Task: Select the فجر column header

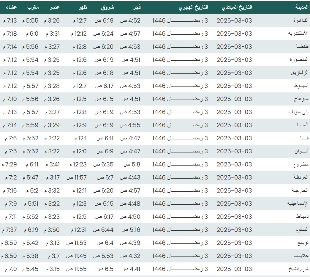Action: pyautogui.click(x=136, y=7)
